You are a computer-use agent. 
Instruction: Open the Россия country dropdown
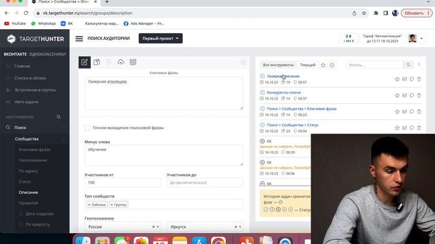[122, 227]
